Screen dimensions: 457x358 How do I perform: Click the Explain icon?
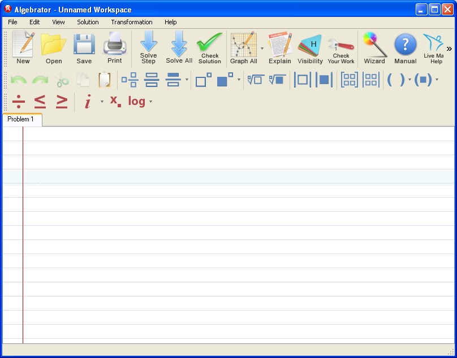coord(280,48)
